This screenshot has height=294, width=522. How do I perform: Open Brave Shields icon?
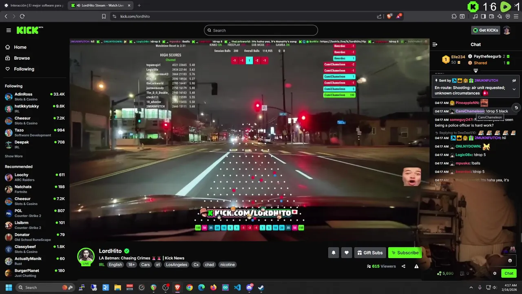[389, 16]
